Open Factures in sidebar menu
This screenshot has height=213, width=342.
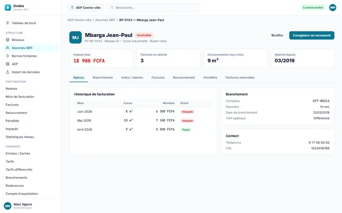click(x=12, y=105)
